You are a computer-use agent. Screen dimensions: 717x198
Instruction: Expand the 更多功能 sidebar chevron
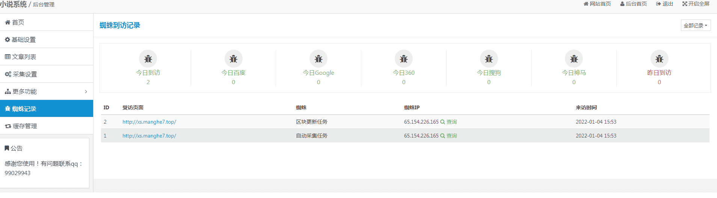pyautogui.click(x=86, y=91)
